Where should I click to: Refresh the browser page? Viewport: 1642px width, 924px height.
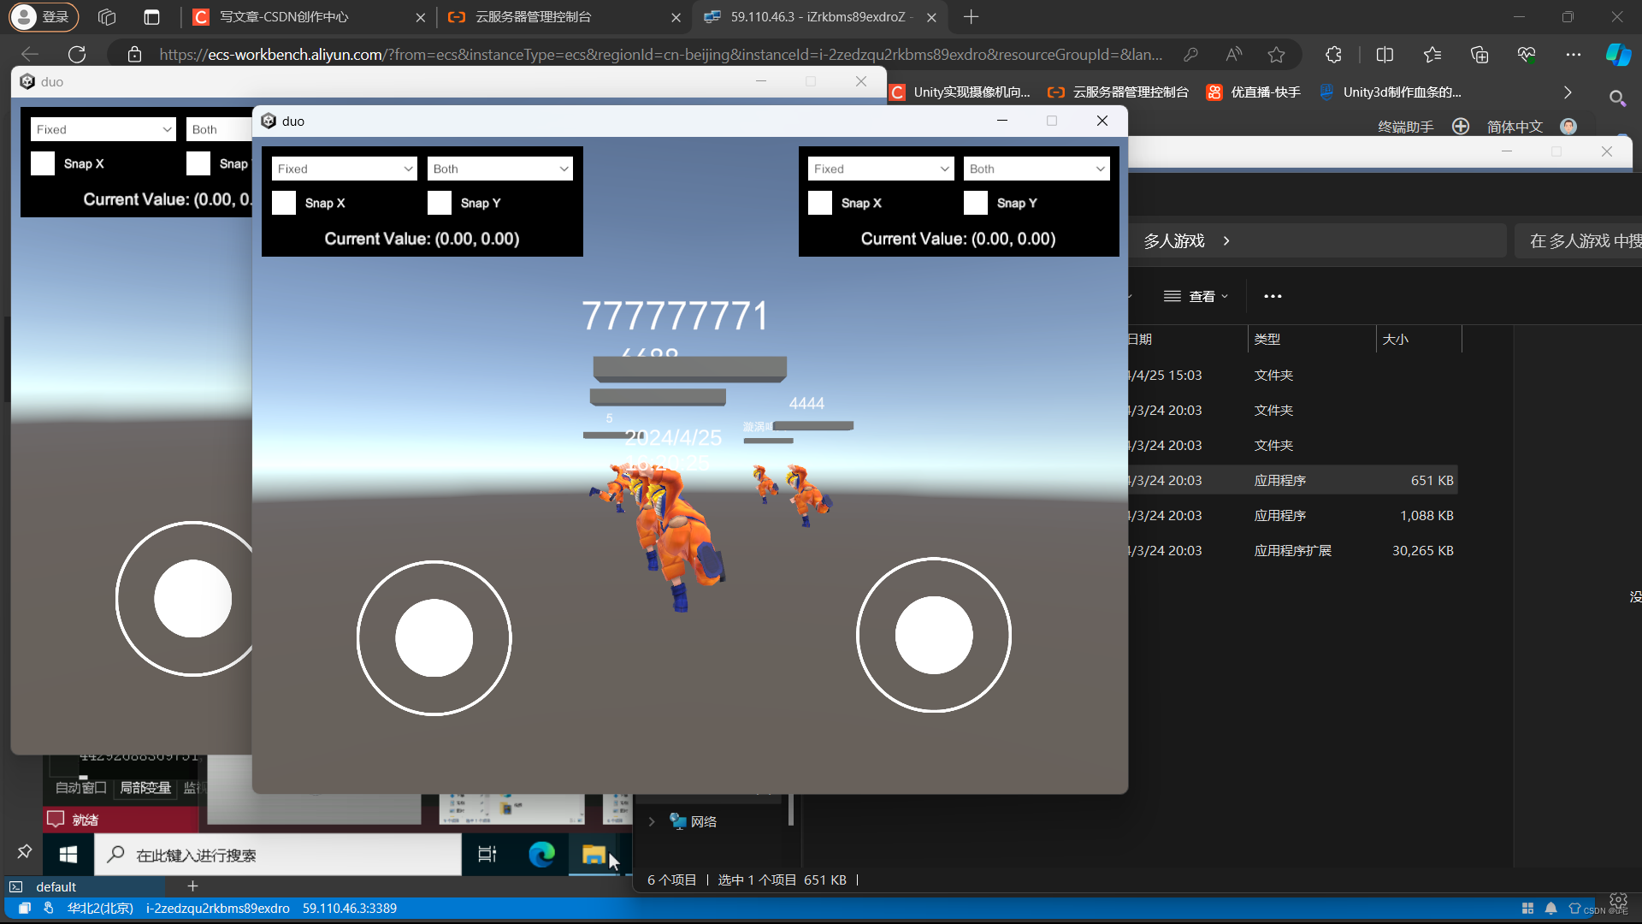[77, 55]
